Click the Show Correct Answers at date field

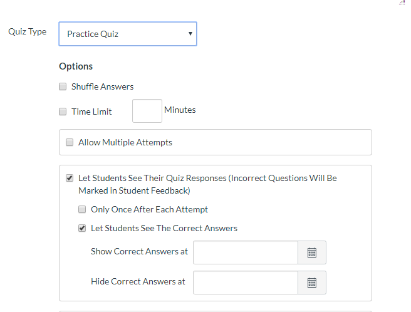245,252
